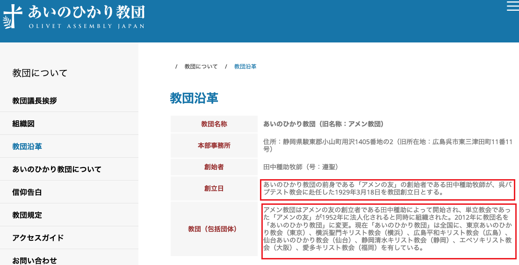Open 組織図 sidebar item
The image size is (519, 265).
point(23,124)
